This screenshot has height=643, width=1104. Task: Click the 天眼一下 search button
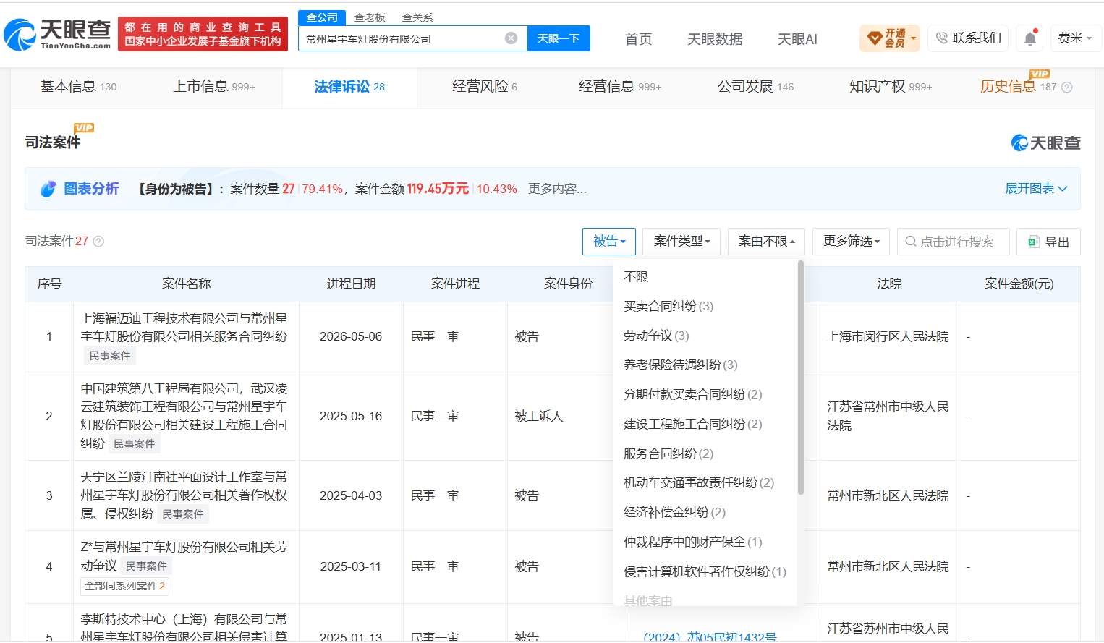[x=559, y=38]
